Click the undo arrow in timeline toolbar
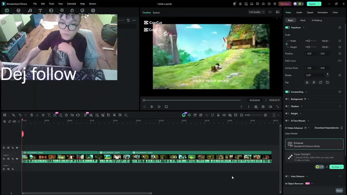Viewport: 347px width, 195px height. tap(20, 115)
